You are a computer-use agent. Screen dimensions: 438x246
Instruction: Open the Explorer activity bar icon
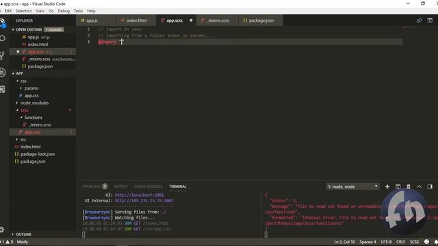pos(3,23)
